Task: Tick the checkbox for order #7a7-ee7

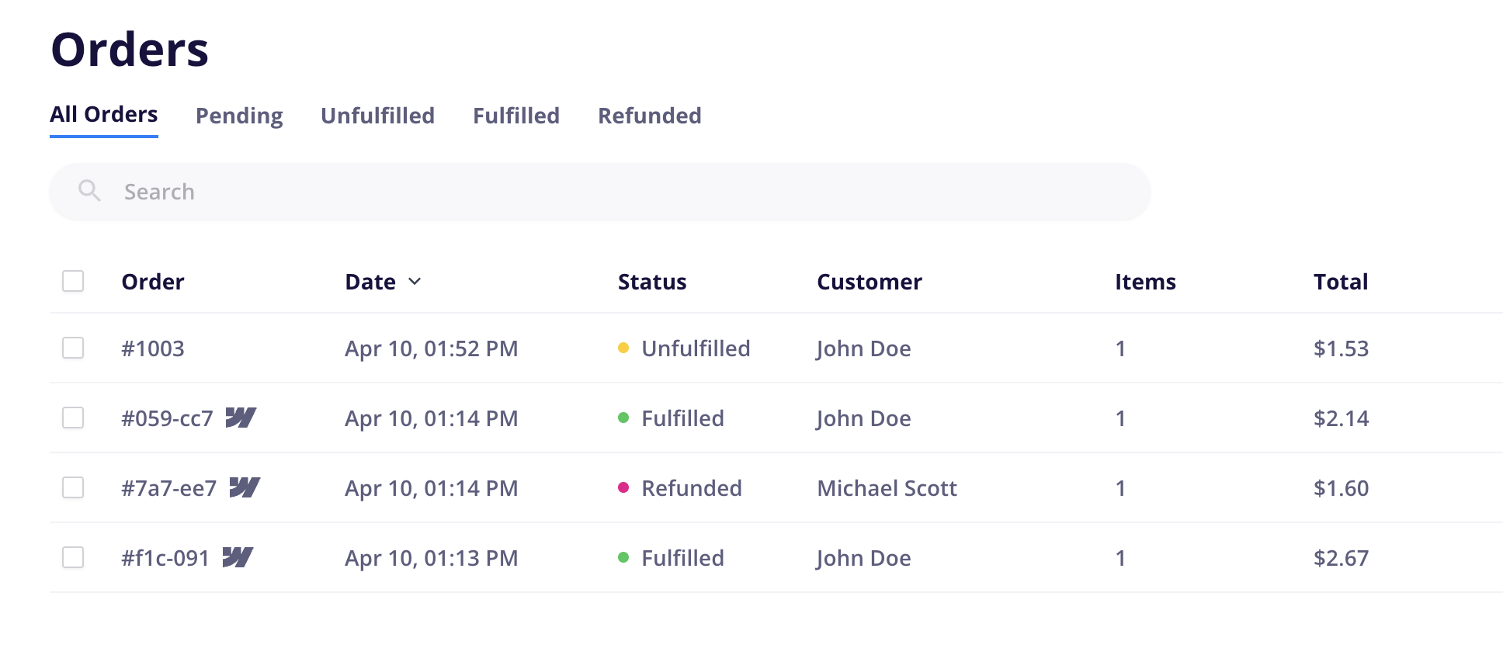Action: (73, 487)
